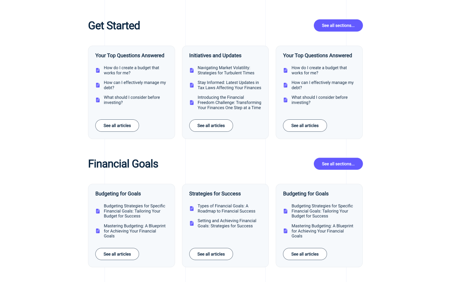The width and height of the screenshot is (451, 282).
Task: View Setting and Achieving Financial Goals article
Action: [x=227, y=223]
